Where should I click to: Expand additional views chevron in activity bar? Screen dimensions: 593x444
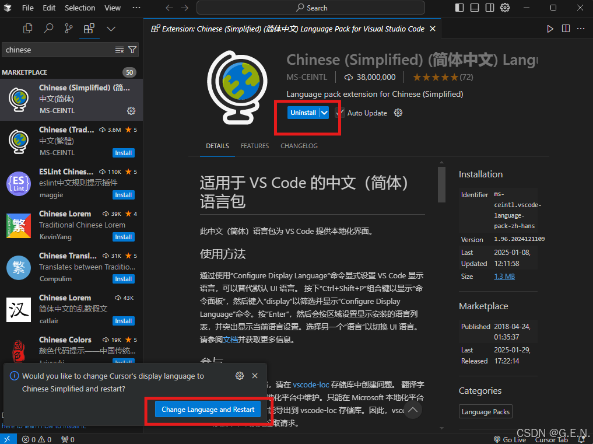coord(111,29)
